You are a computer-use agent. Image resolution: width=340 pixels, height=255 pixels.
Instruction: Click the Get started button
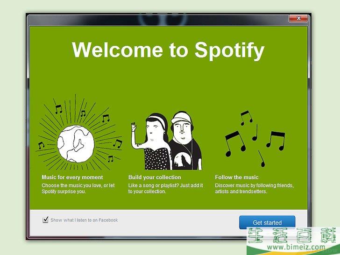tap(267, 222)
